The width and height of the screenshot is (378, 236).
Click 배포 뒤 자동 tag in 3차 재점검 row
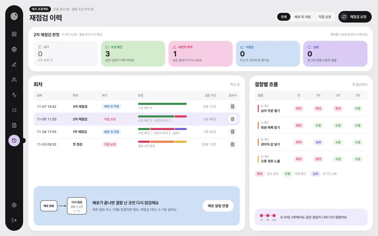point(111,106)
